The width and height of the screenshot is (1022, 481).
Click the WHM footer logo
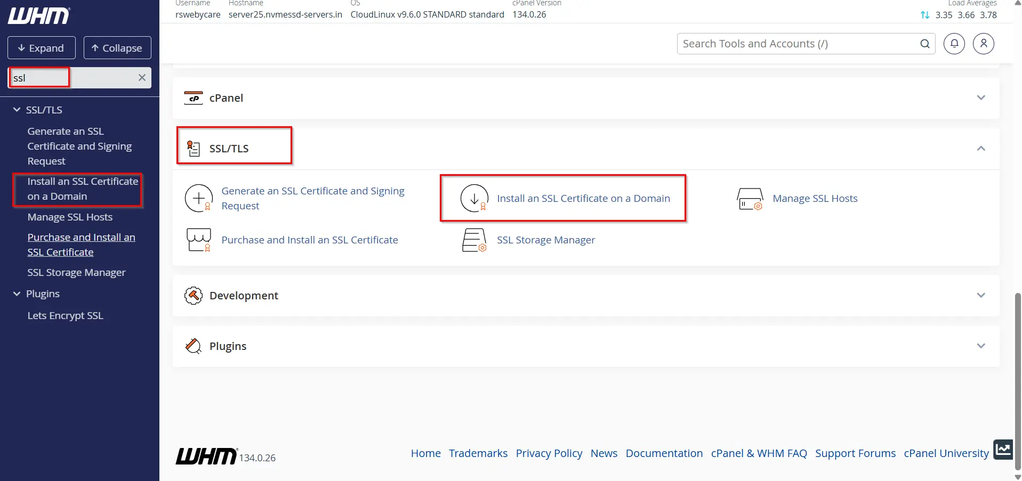click(206, 456)
